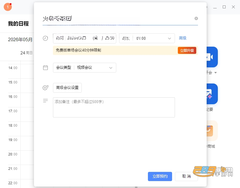Click the 24 周日 date header
The width and height of the screenshot is (240, 188).
pyautogui.click(x=26, y=53)
